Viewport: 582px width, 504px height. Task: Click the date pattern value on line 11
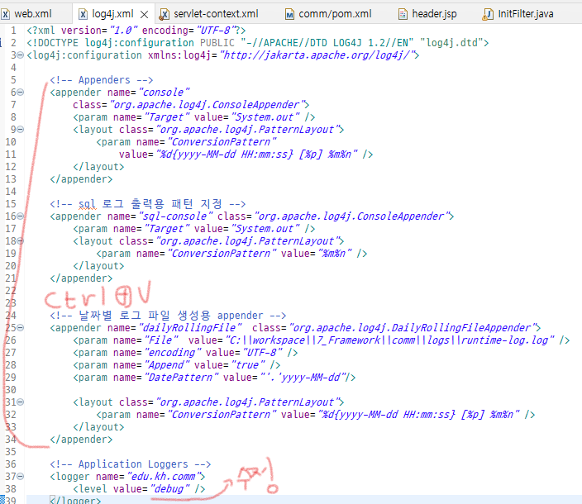256,155
